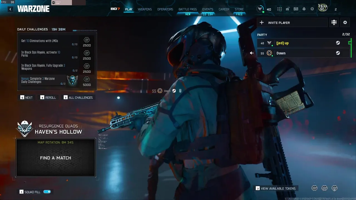Open the Weapons tab

pos(145,9)
